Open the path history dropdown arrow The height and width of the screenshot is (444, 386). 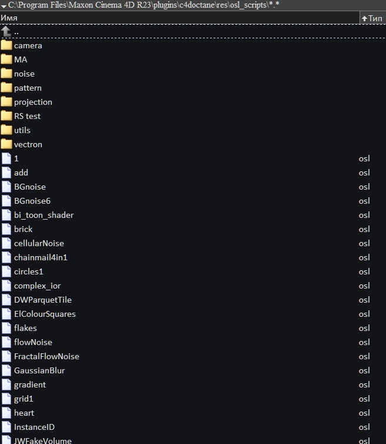4,6
